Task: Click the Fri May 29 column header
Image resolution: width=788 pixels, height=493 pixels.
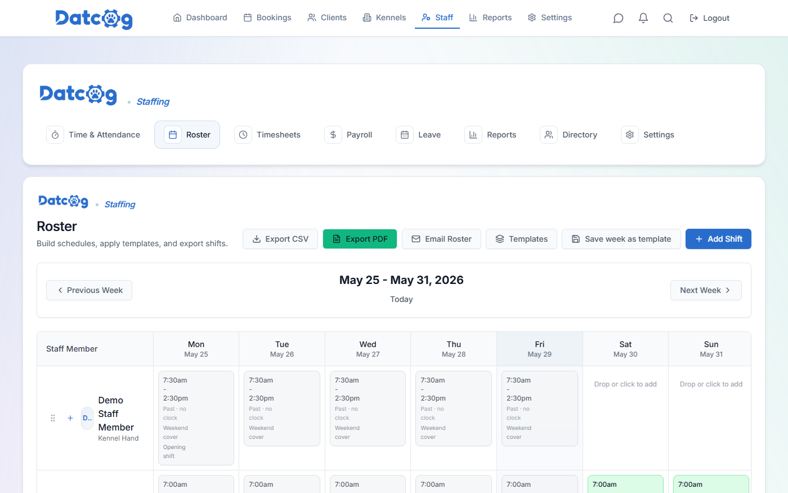Action: coord(540,349)
